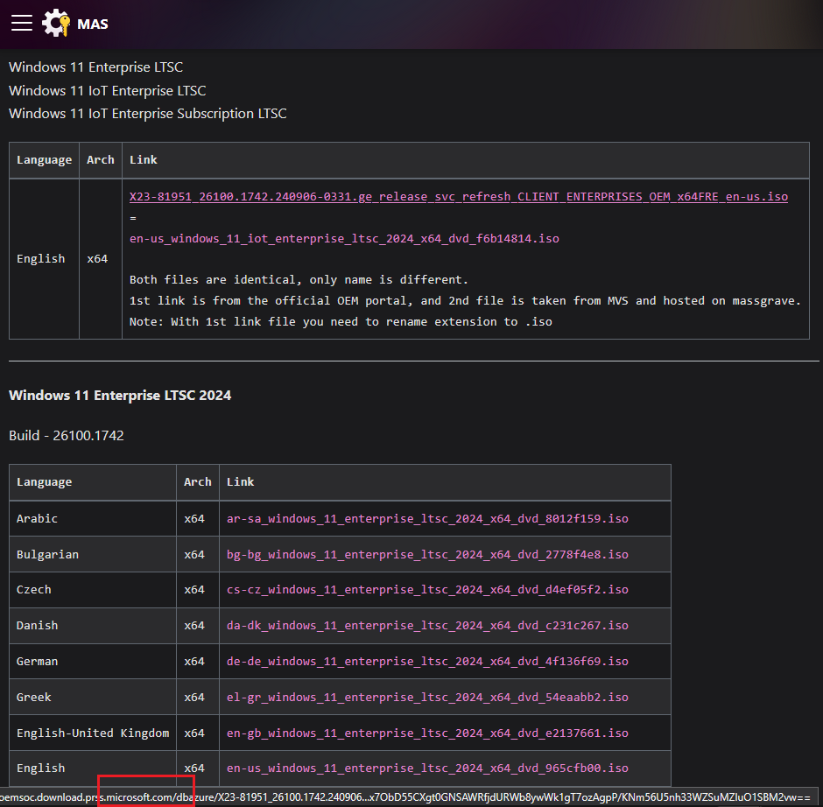Download the German de-de LTSC ISO
This screenshot has height=807, width=823.
click(427, 662)
